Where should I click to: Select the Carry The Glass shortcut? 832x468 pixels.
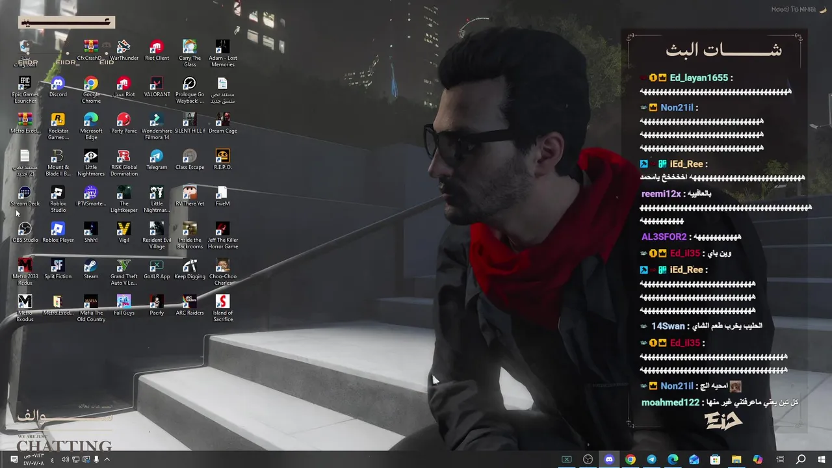click(190, 53)
